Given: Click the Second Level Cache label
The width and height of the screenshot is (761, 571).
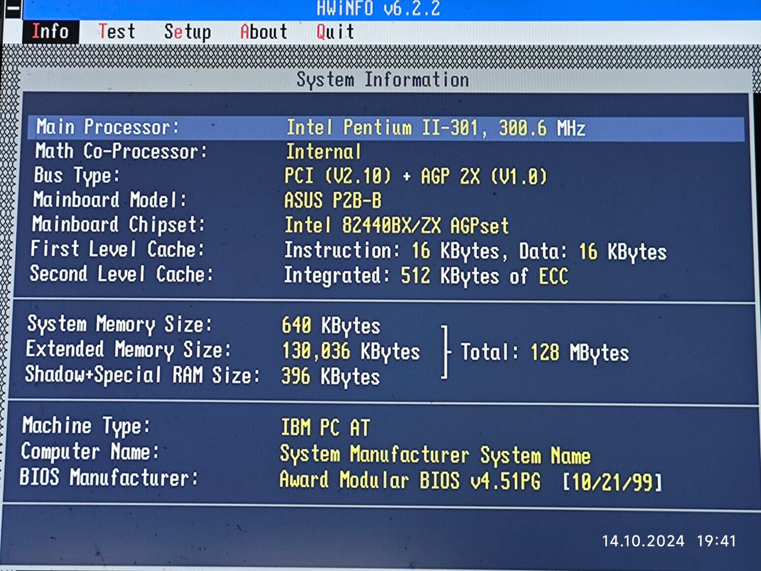Looking at the screenshot, I should click(121, 274).
